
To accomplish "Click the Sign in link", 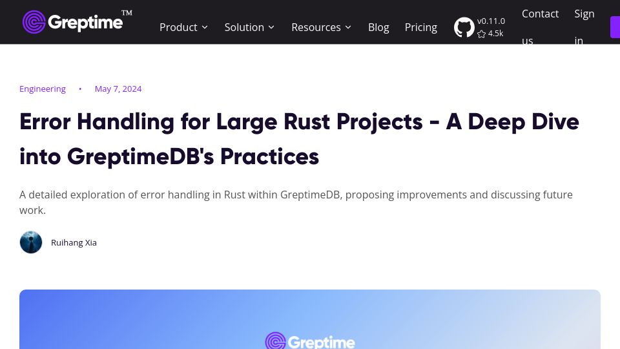I will 584,27.
